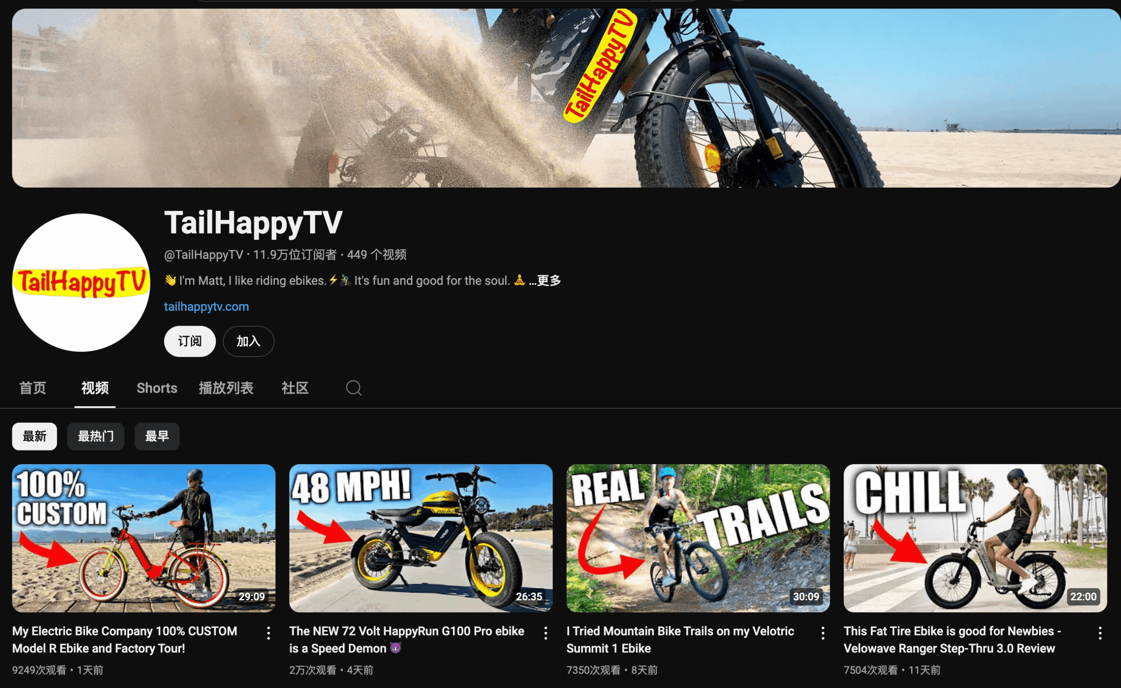Open options menu for Velotric Summit 1 video
Screen dimensions: 1121x688
[822, 633]
